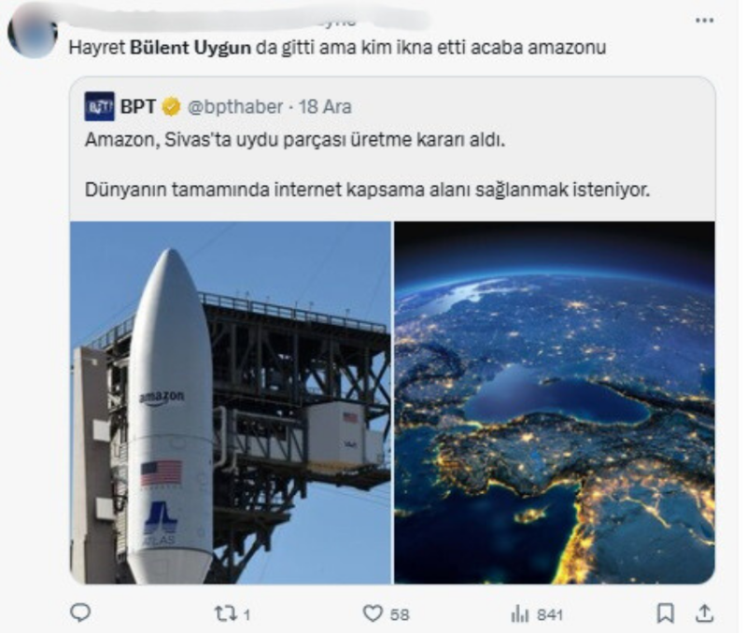Click the bold Bülent Uygun text
Viewport: 747px width, 633px height.
tap(190, 48)
